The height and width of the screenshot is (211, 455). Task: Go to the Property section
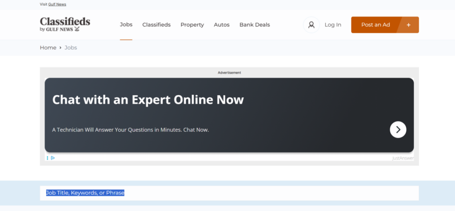(192, 25)
